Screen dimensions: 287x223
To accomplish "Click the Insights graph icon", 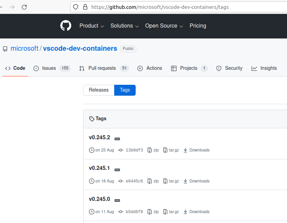I will tap(254, 68).
